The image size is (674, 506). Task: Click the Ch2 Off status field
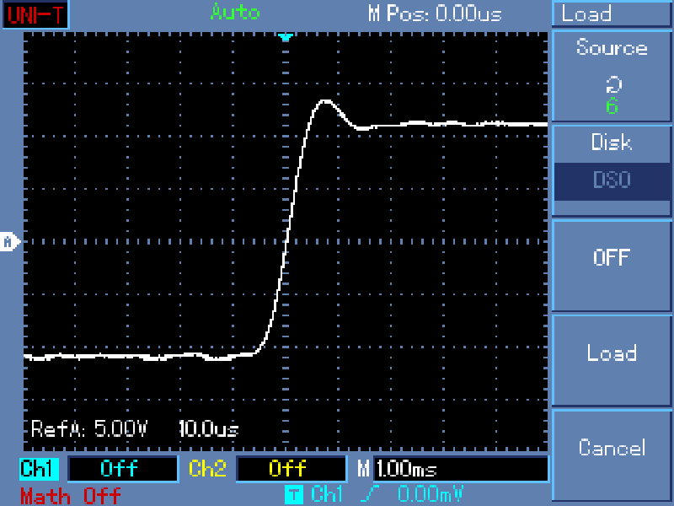click(x=291, y=469)
